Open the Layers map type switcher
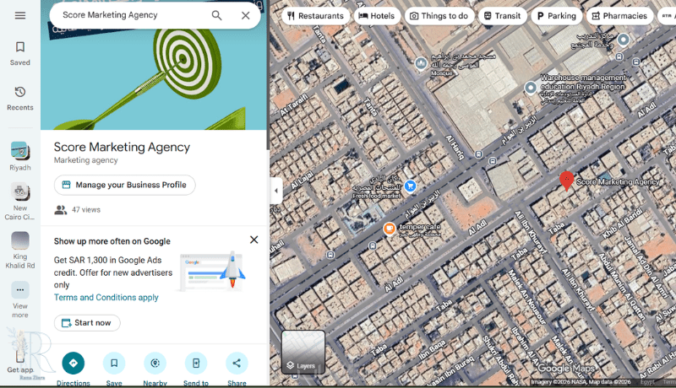 [303, 352]
